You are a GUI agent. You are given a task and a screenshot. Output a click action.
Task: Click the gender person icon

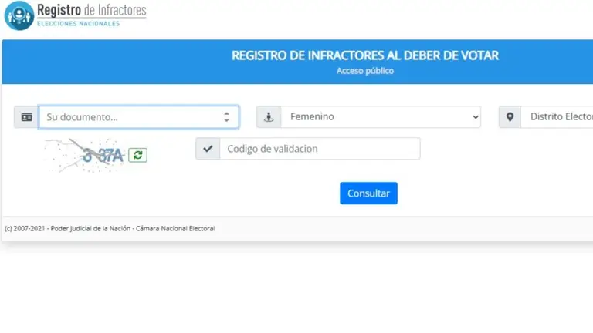(x=269, y=117)
